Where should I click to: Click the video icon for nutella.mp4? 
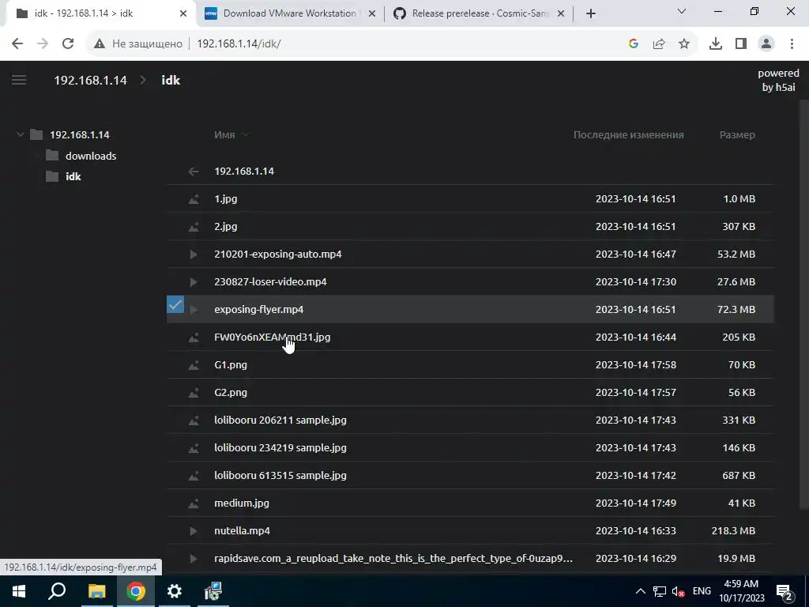coord(194,530)
